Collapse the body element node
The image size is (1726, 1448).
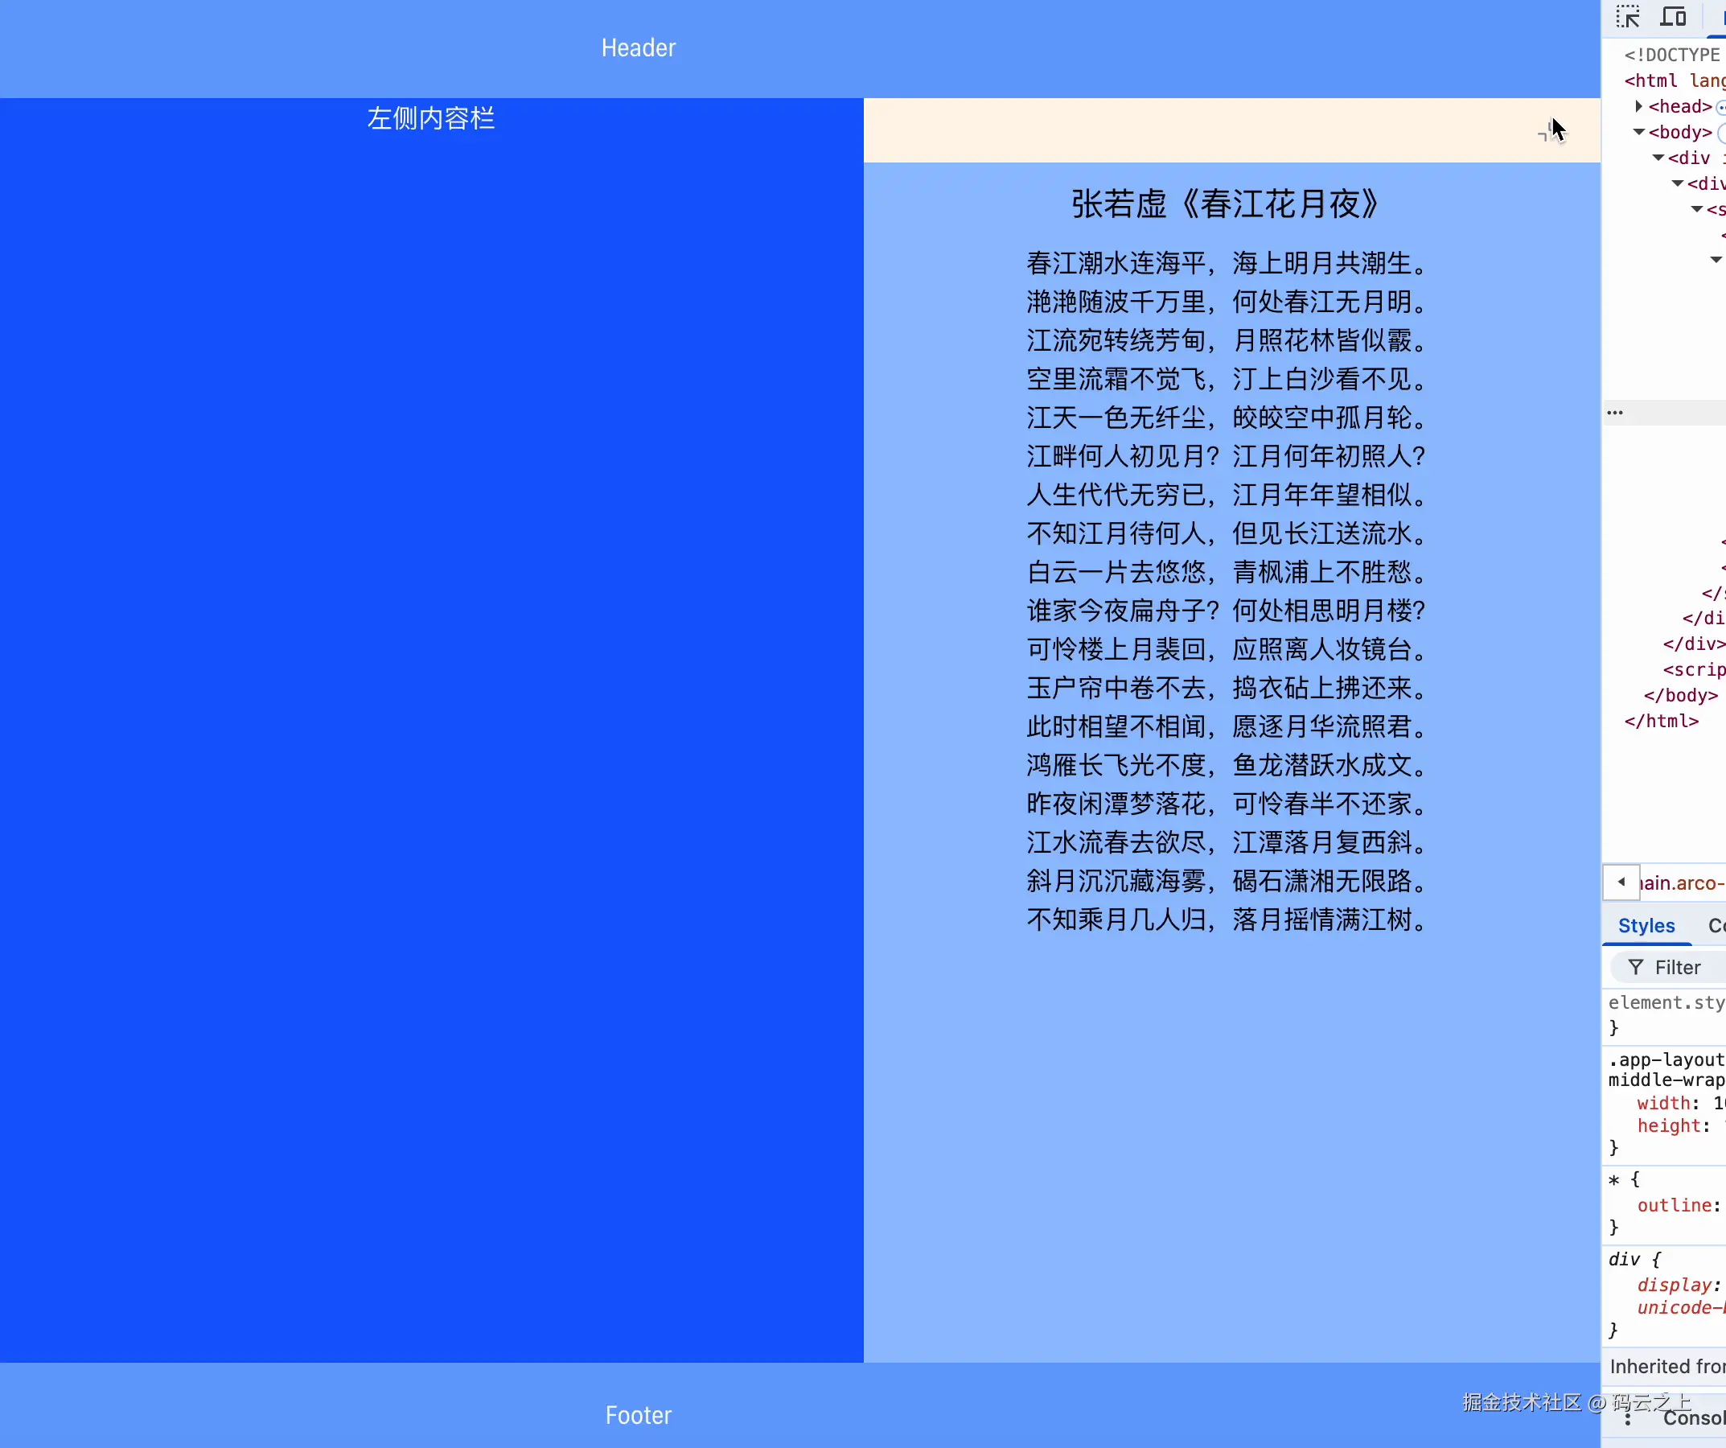point(1639,132)
